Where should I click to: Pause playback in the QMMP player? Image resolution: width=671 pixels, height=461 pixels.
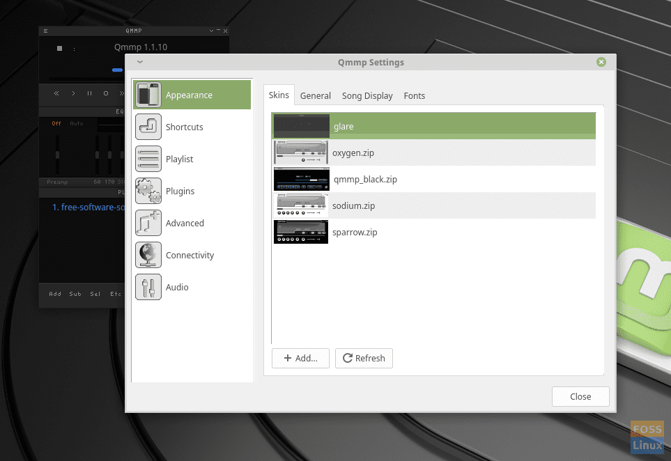pos(89,93)
